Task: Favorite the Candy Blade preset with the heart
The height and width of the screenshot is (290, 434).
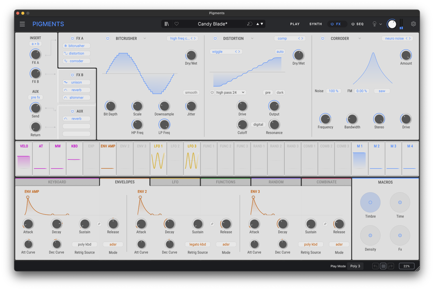Action: [x=176, y=24]
